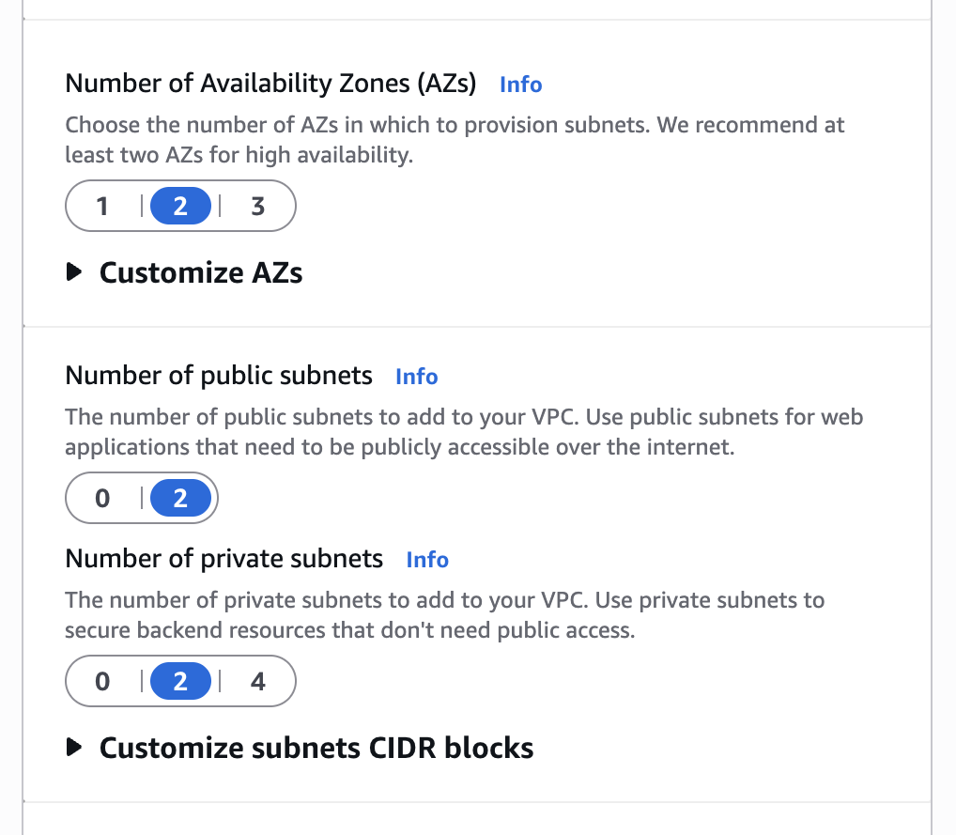Click the Number of private subnets heading
Screen dimensions: 956x835
click(224, 559)
